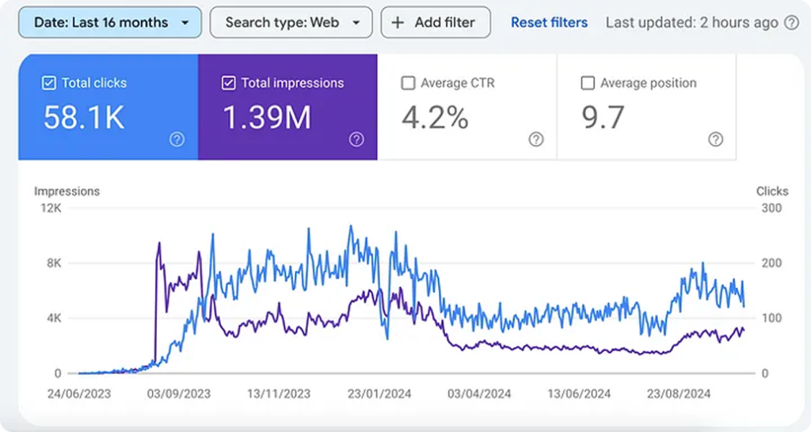Click the Date filter dropdown arrow
This screenshot has height=432, width=811.
point(185,23)
